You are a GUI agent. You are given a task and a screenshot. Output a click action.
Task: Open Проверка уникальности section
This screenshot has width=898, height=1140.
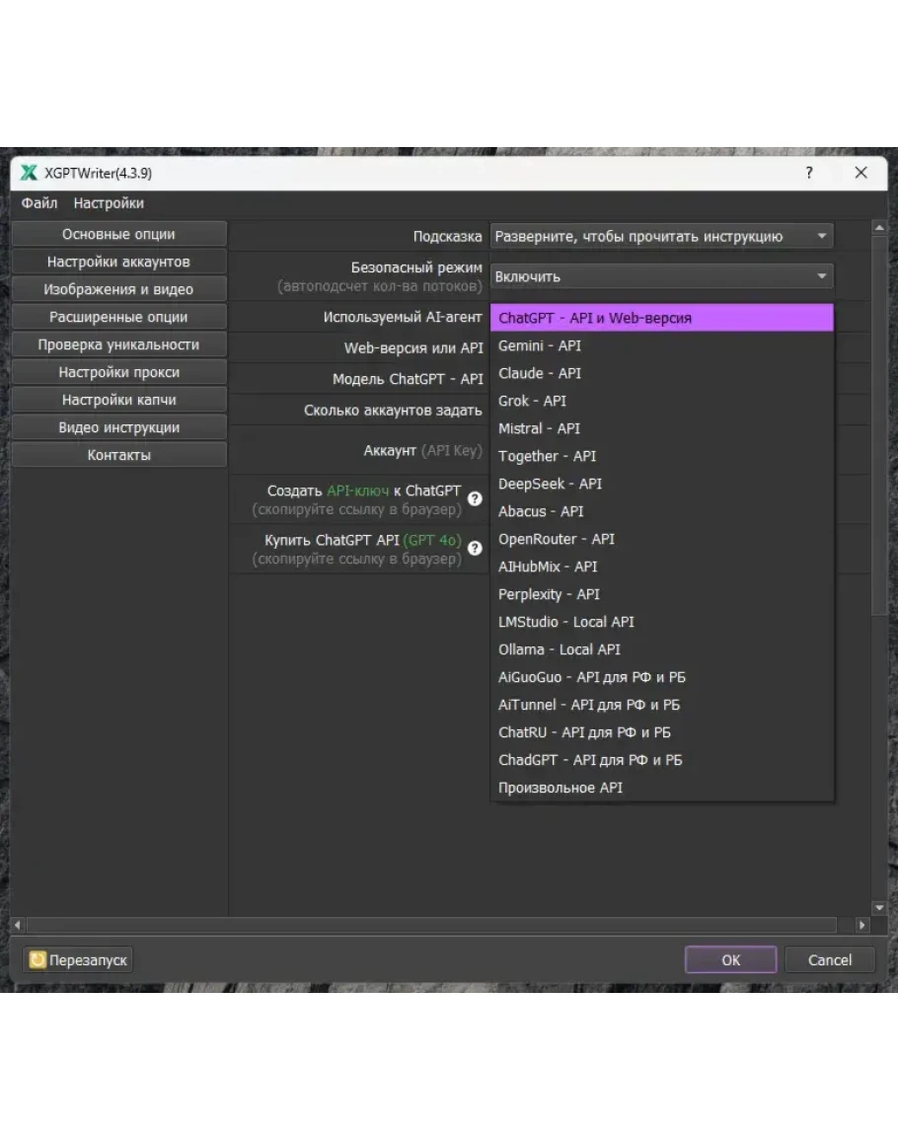(x=118, y=344)
